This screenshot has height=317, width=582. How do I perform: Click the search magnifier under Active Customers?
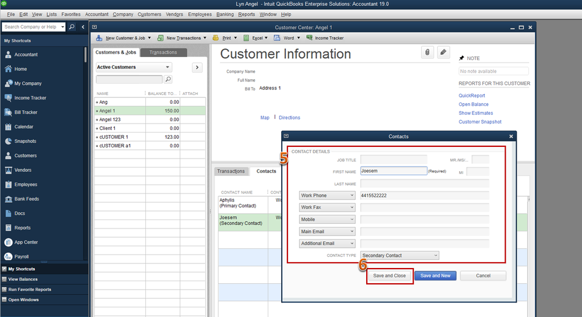click(x=168, y=79)
